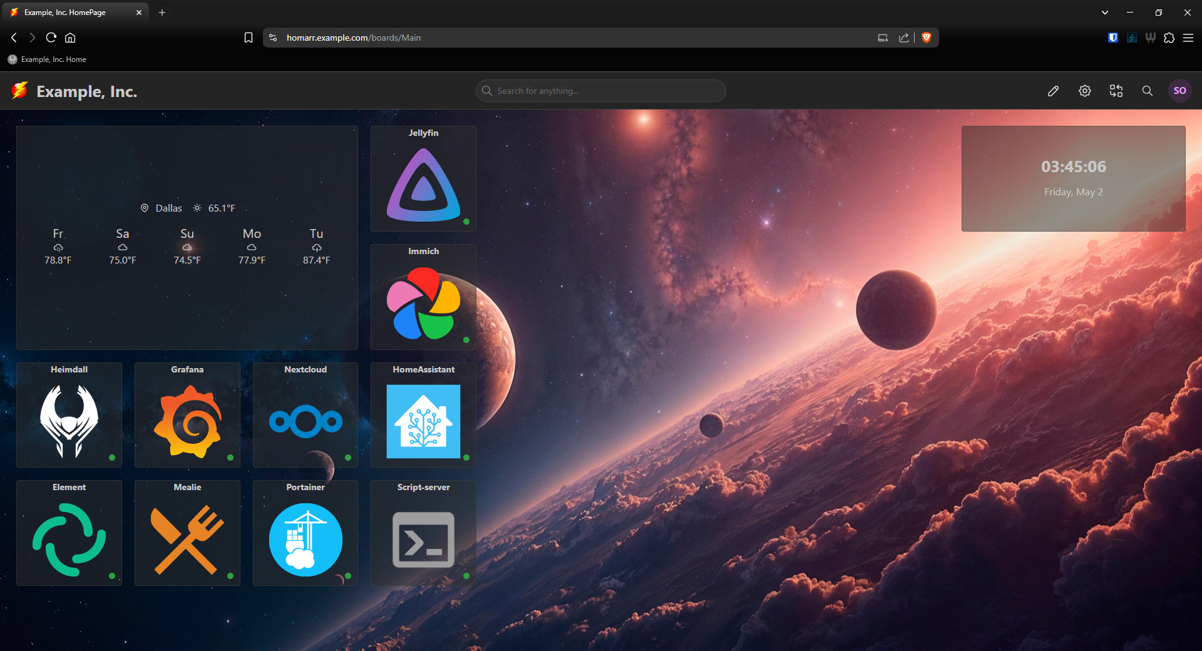Open Brave shields panel
The height and width of the screenshot is (651, 1202).
927,38
